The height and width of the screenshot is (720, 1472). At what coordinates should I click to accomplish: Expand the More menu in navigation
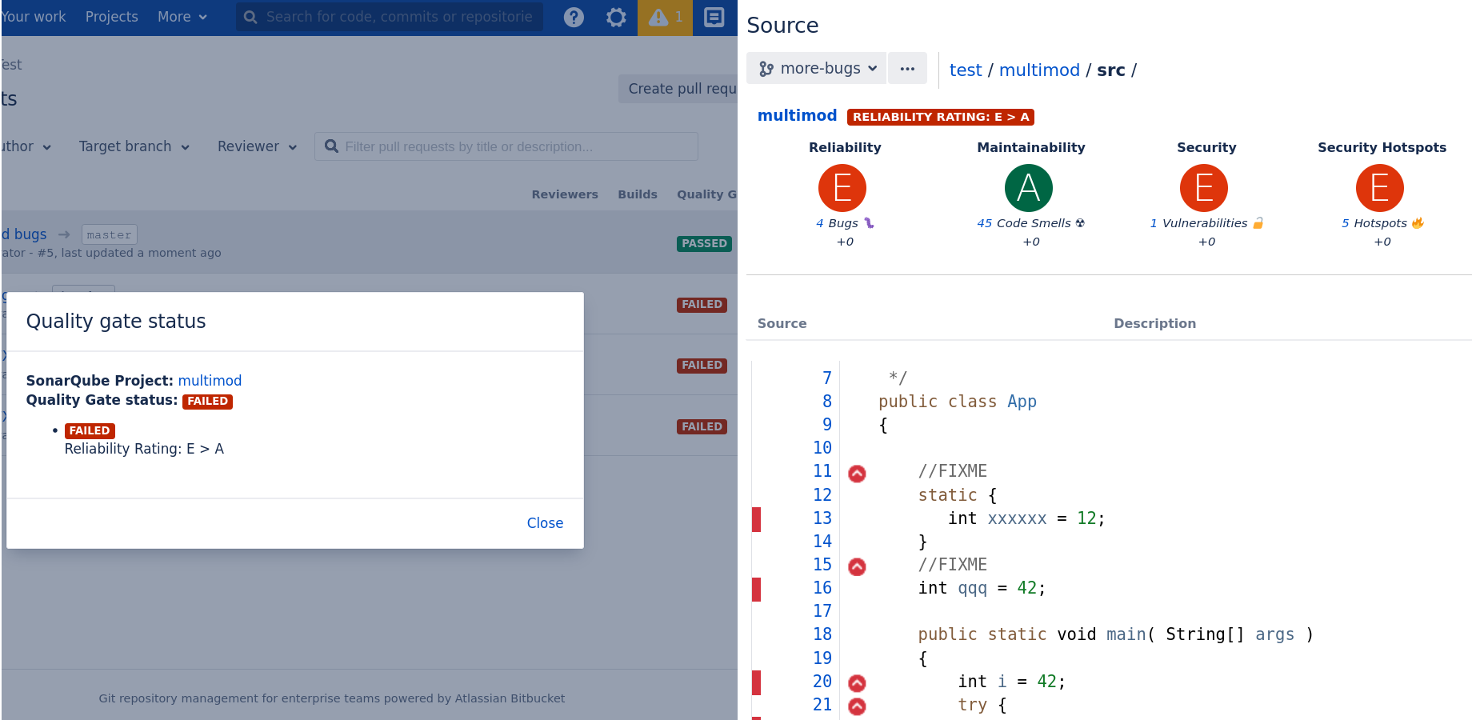tap(182, 17)
